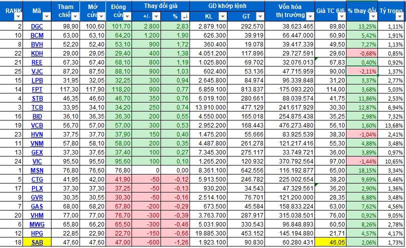Select the market cap cell 476.273.480
The width and height of the screenshot is (406, 248).
pos(289,125)
